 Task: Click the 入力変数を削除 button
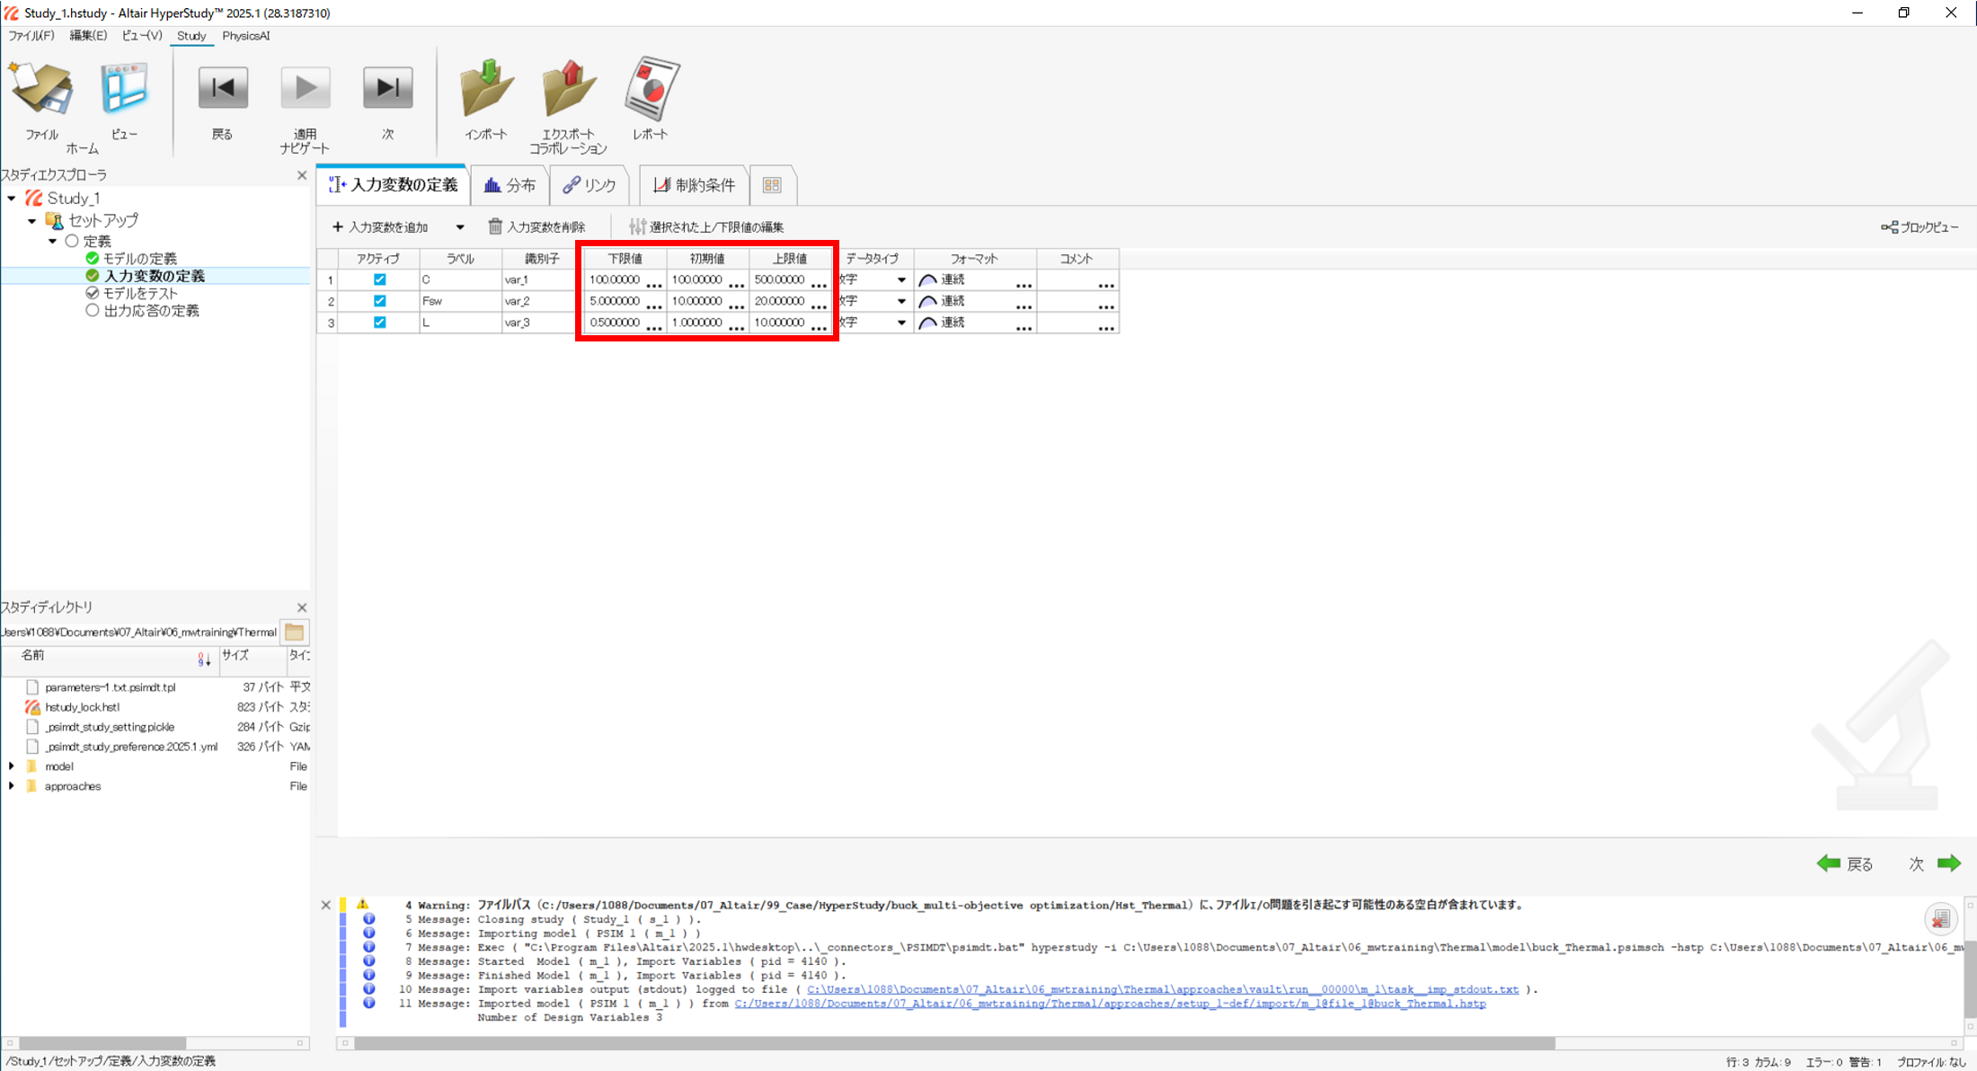point(536,227)
